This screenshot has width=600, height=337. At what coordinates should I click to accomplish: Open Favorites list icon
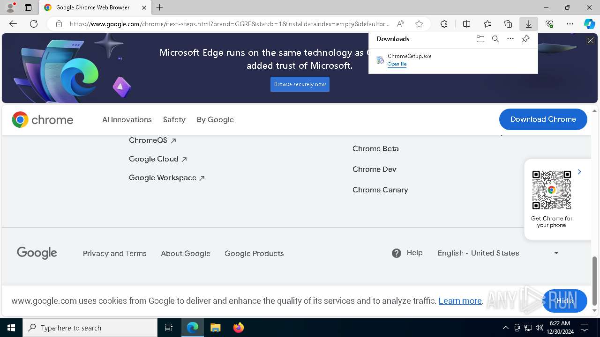(x=487, y=24)
